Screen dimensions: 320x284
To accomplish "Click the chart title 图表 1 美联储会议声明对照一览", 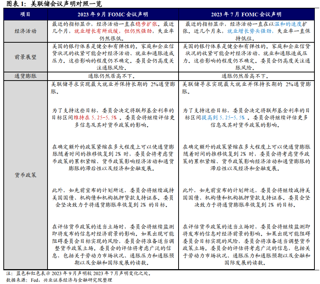I will pyautogui.click(x=52, y=4).
